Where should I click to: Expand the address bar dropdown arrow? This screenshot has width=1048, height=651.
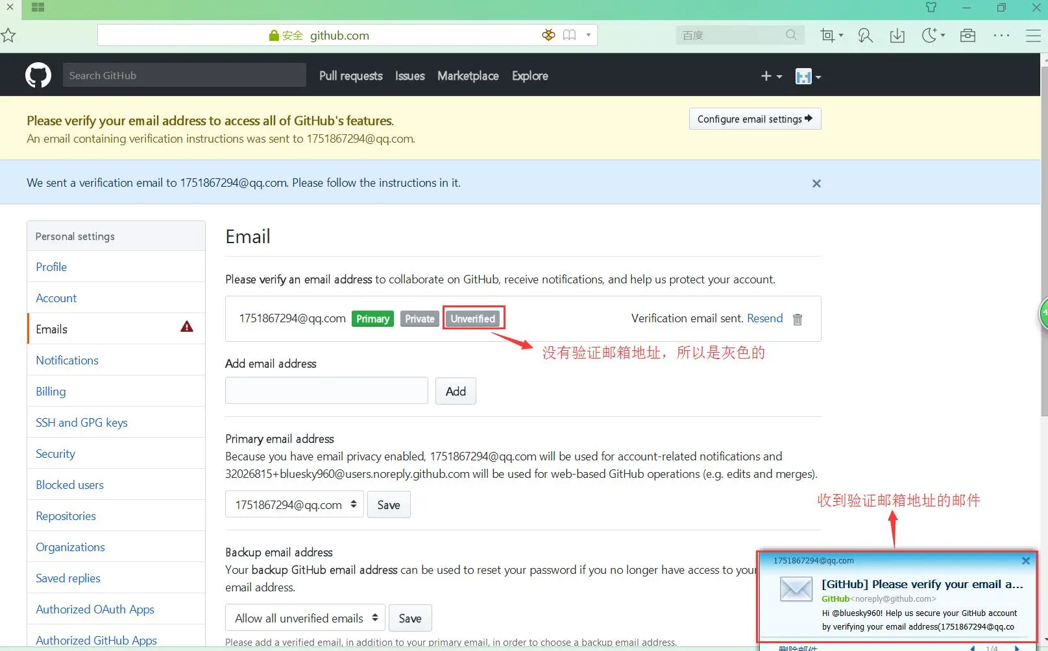point(589,35)
